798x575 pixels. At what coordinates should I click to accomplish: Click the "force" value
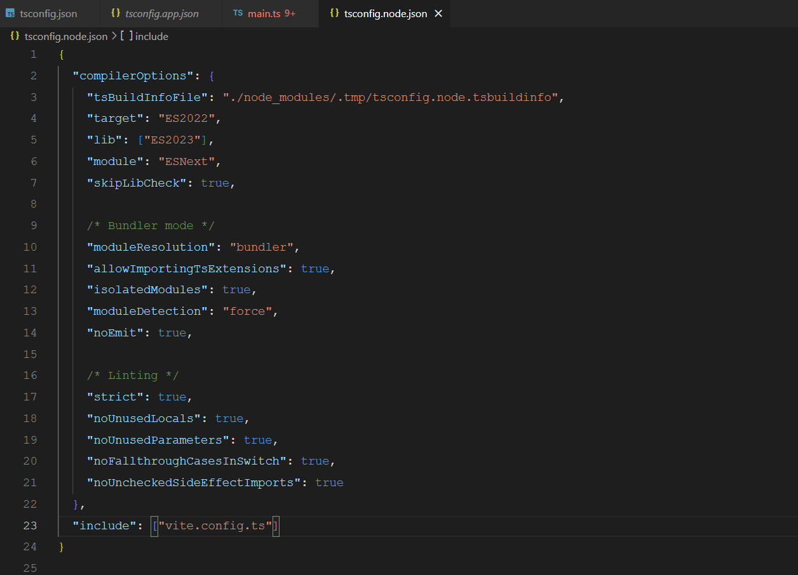click(x=247, y=311)
